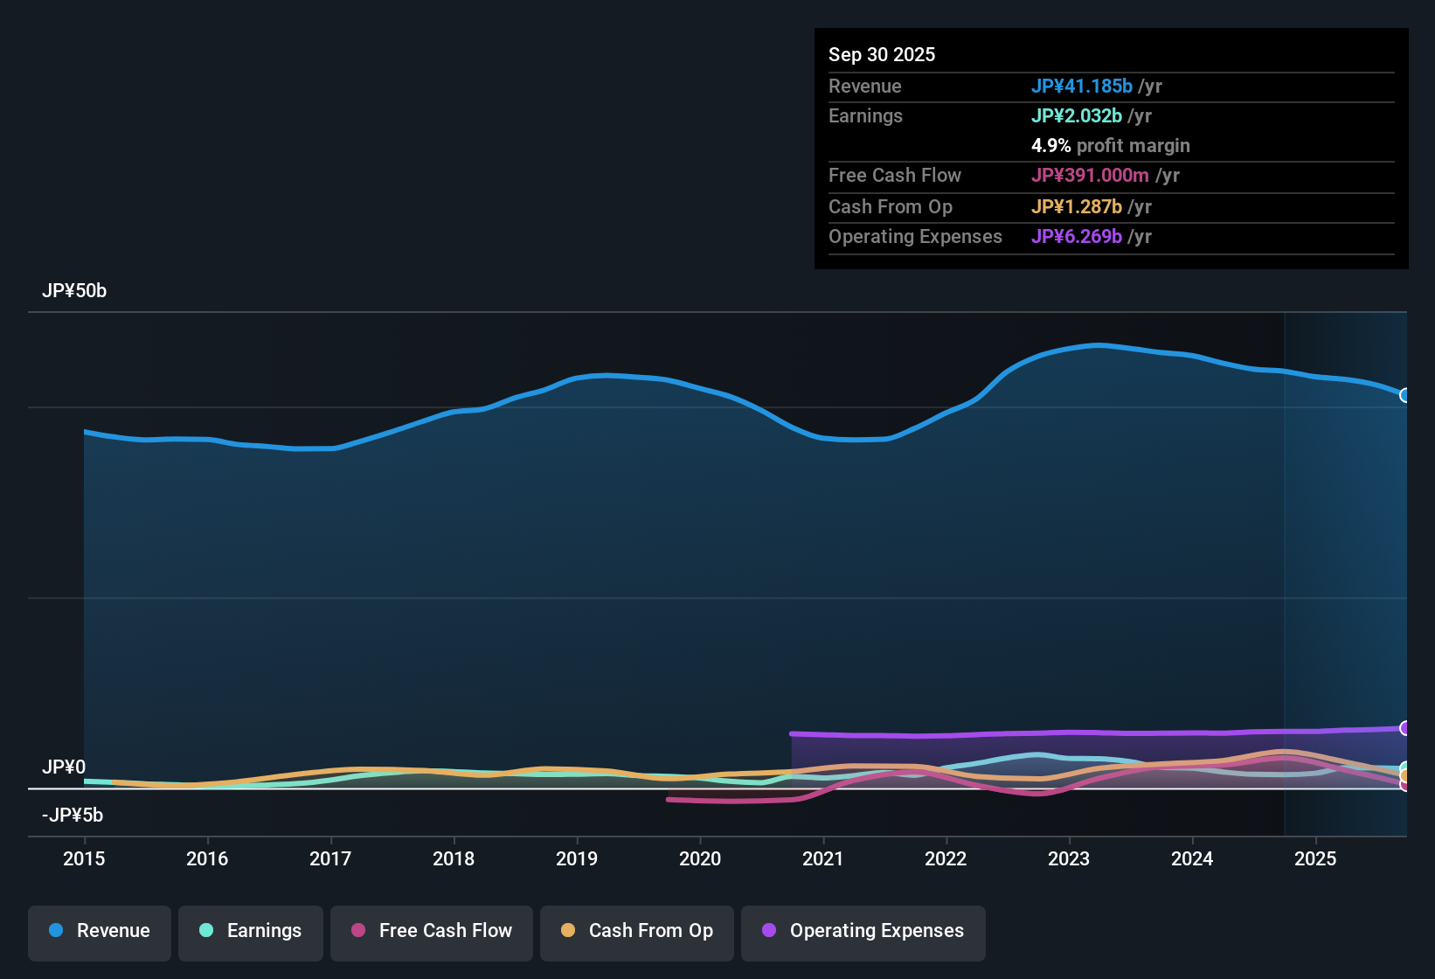Click the purple Operating Expenses dot icon
1435x979 pixels.
click(768, 931)
